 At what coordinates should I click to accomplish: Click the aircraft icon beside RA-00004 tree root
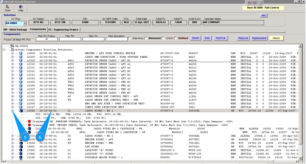tap(12, 46)
